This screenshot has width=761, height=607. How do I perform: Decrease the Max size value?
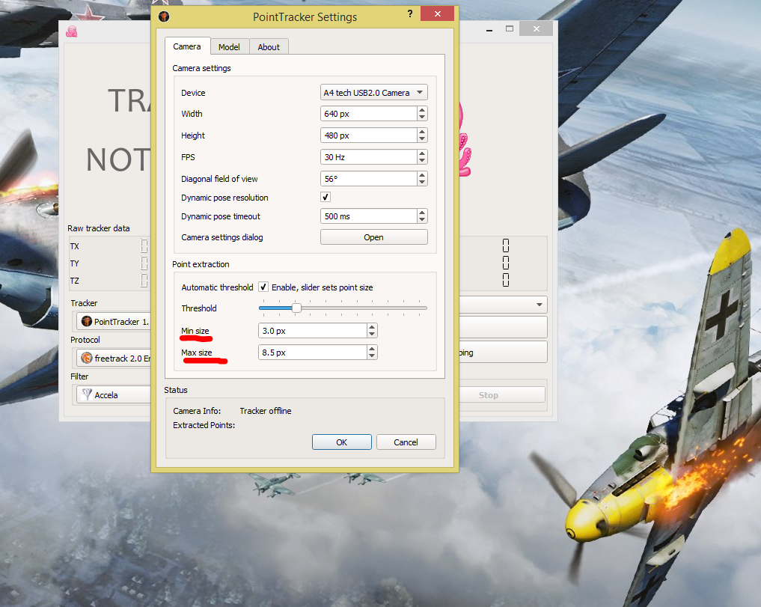coord(372,356)
